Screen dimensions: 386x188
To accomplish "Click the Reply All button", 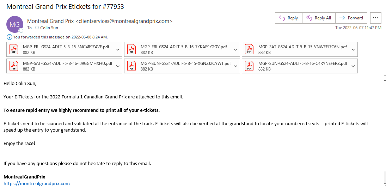I will 319,18.
